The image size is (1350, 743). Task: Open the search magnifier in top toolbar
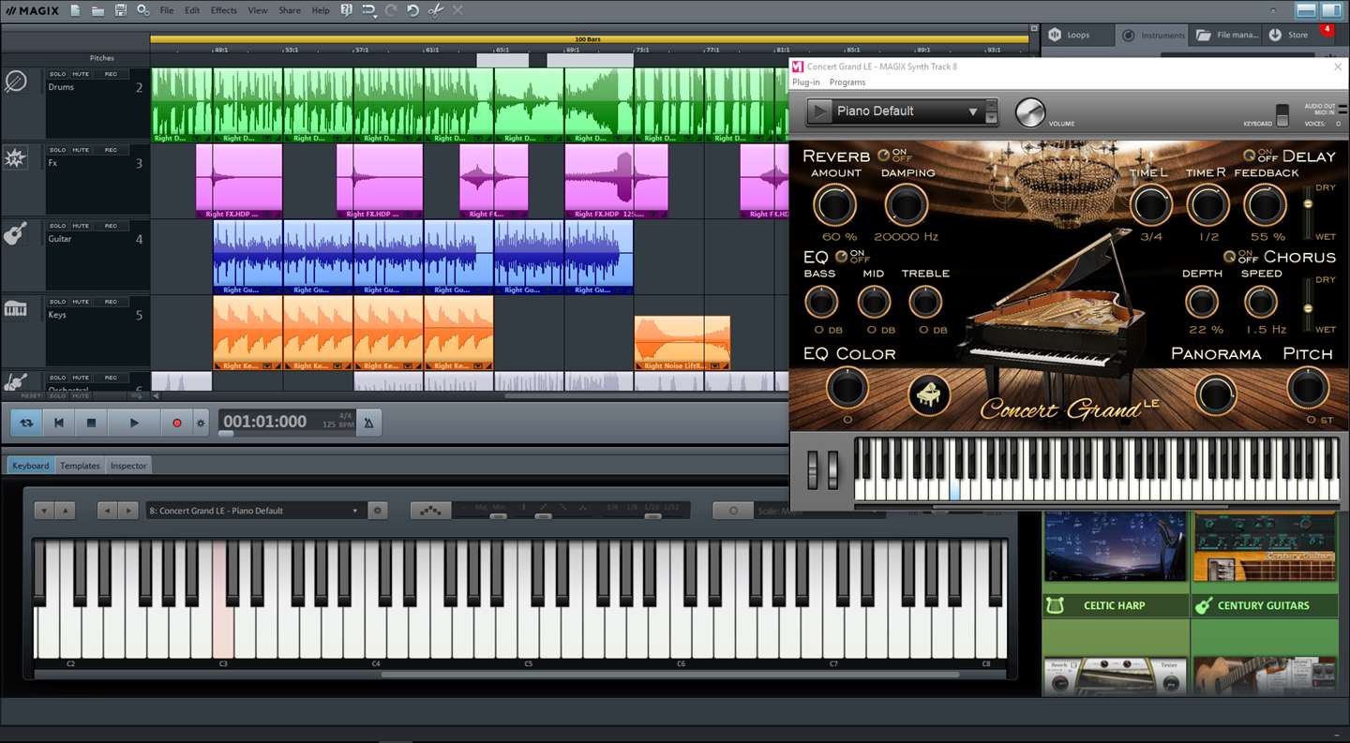[x=142, y=10]
